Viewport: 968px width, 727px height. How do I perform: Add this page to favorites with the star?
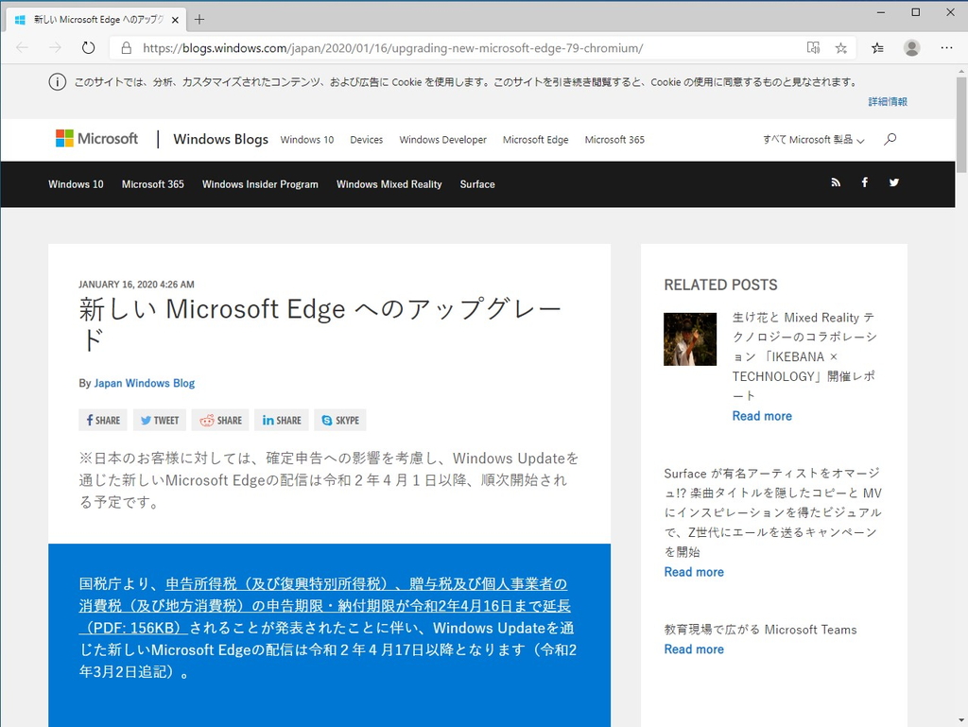coord(840,47)
